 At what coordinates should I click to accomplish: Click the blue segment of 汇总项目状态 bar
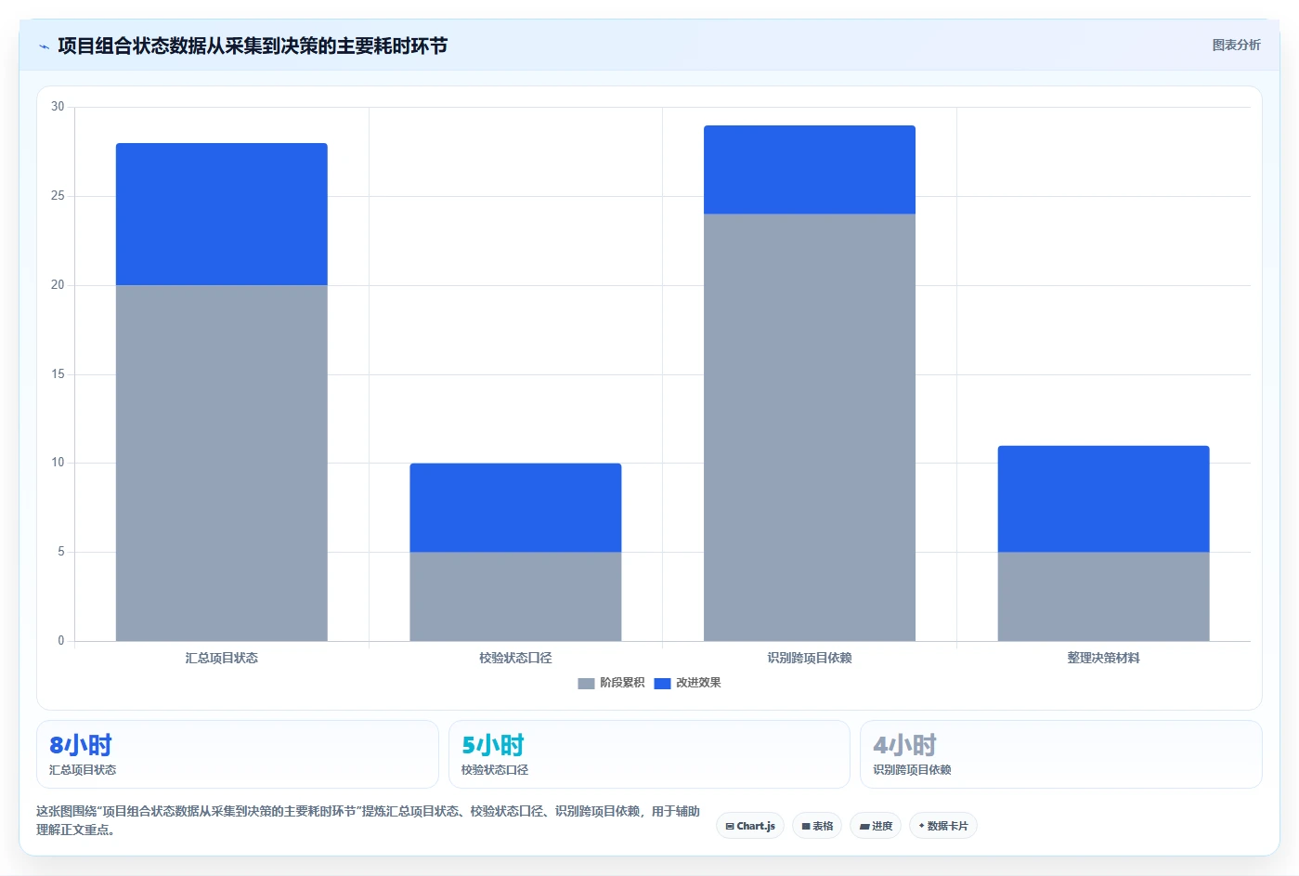[222, 214]
